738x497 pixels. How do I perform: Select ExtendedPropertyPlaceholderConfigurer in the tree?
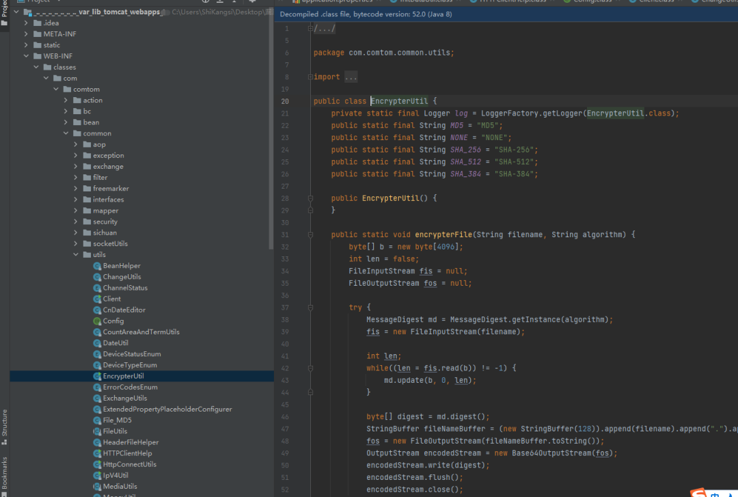coord(167,409)
